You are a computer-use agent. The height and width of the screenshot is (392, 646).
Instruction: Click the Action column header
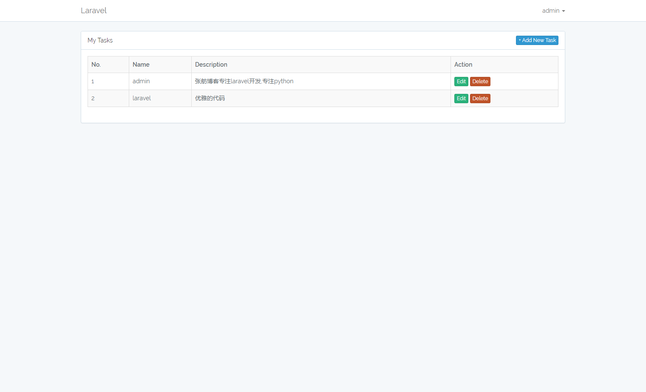tap(463, 65)
